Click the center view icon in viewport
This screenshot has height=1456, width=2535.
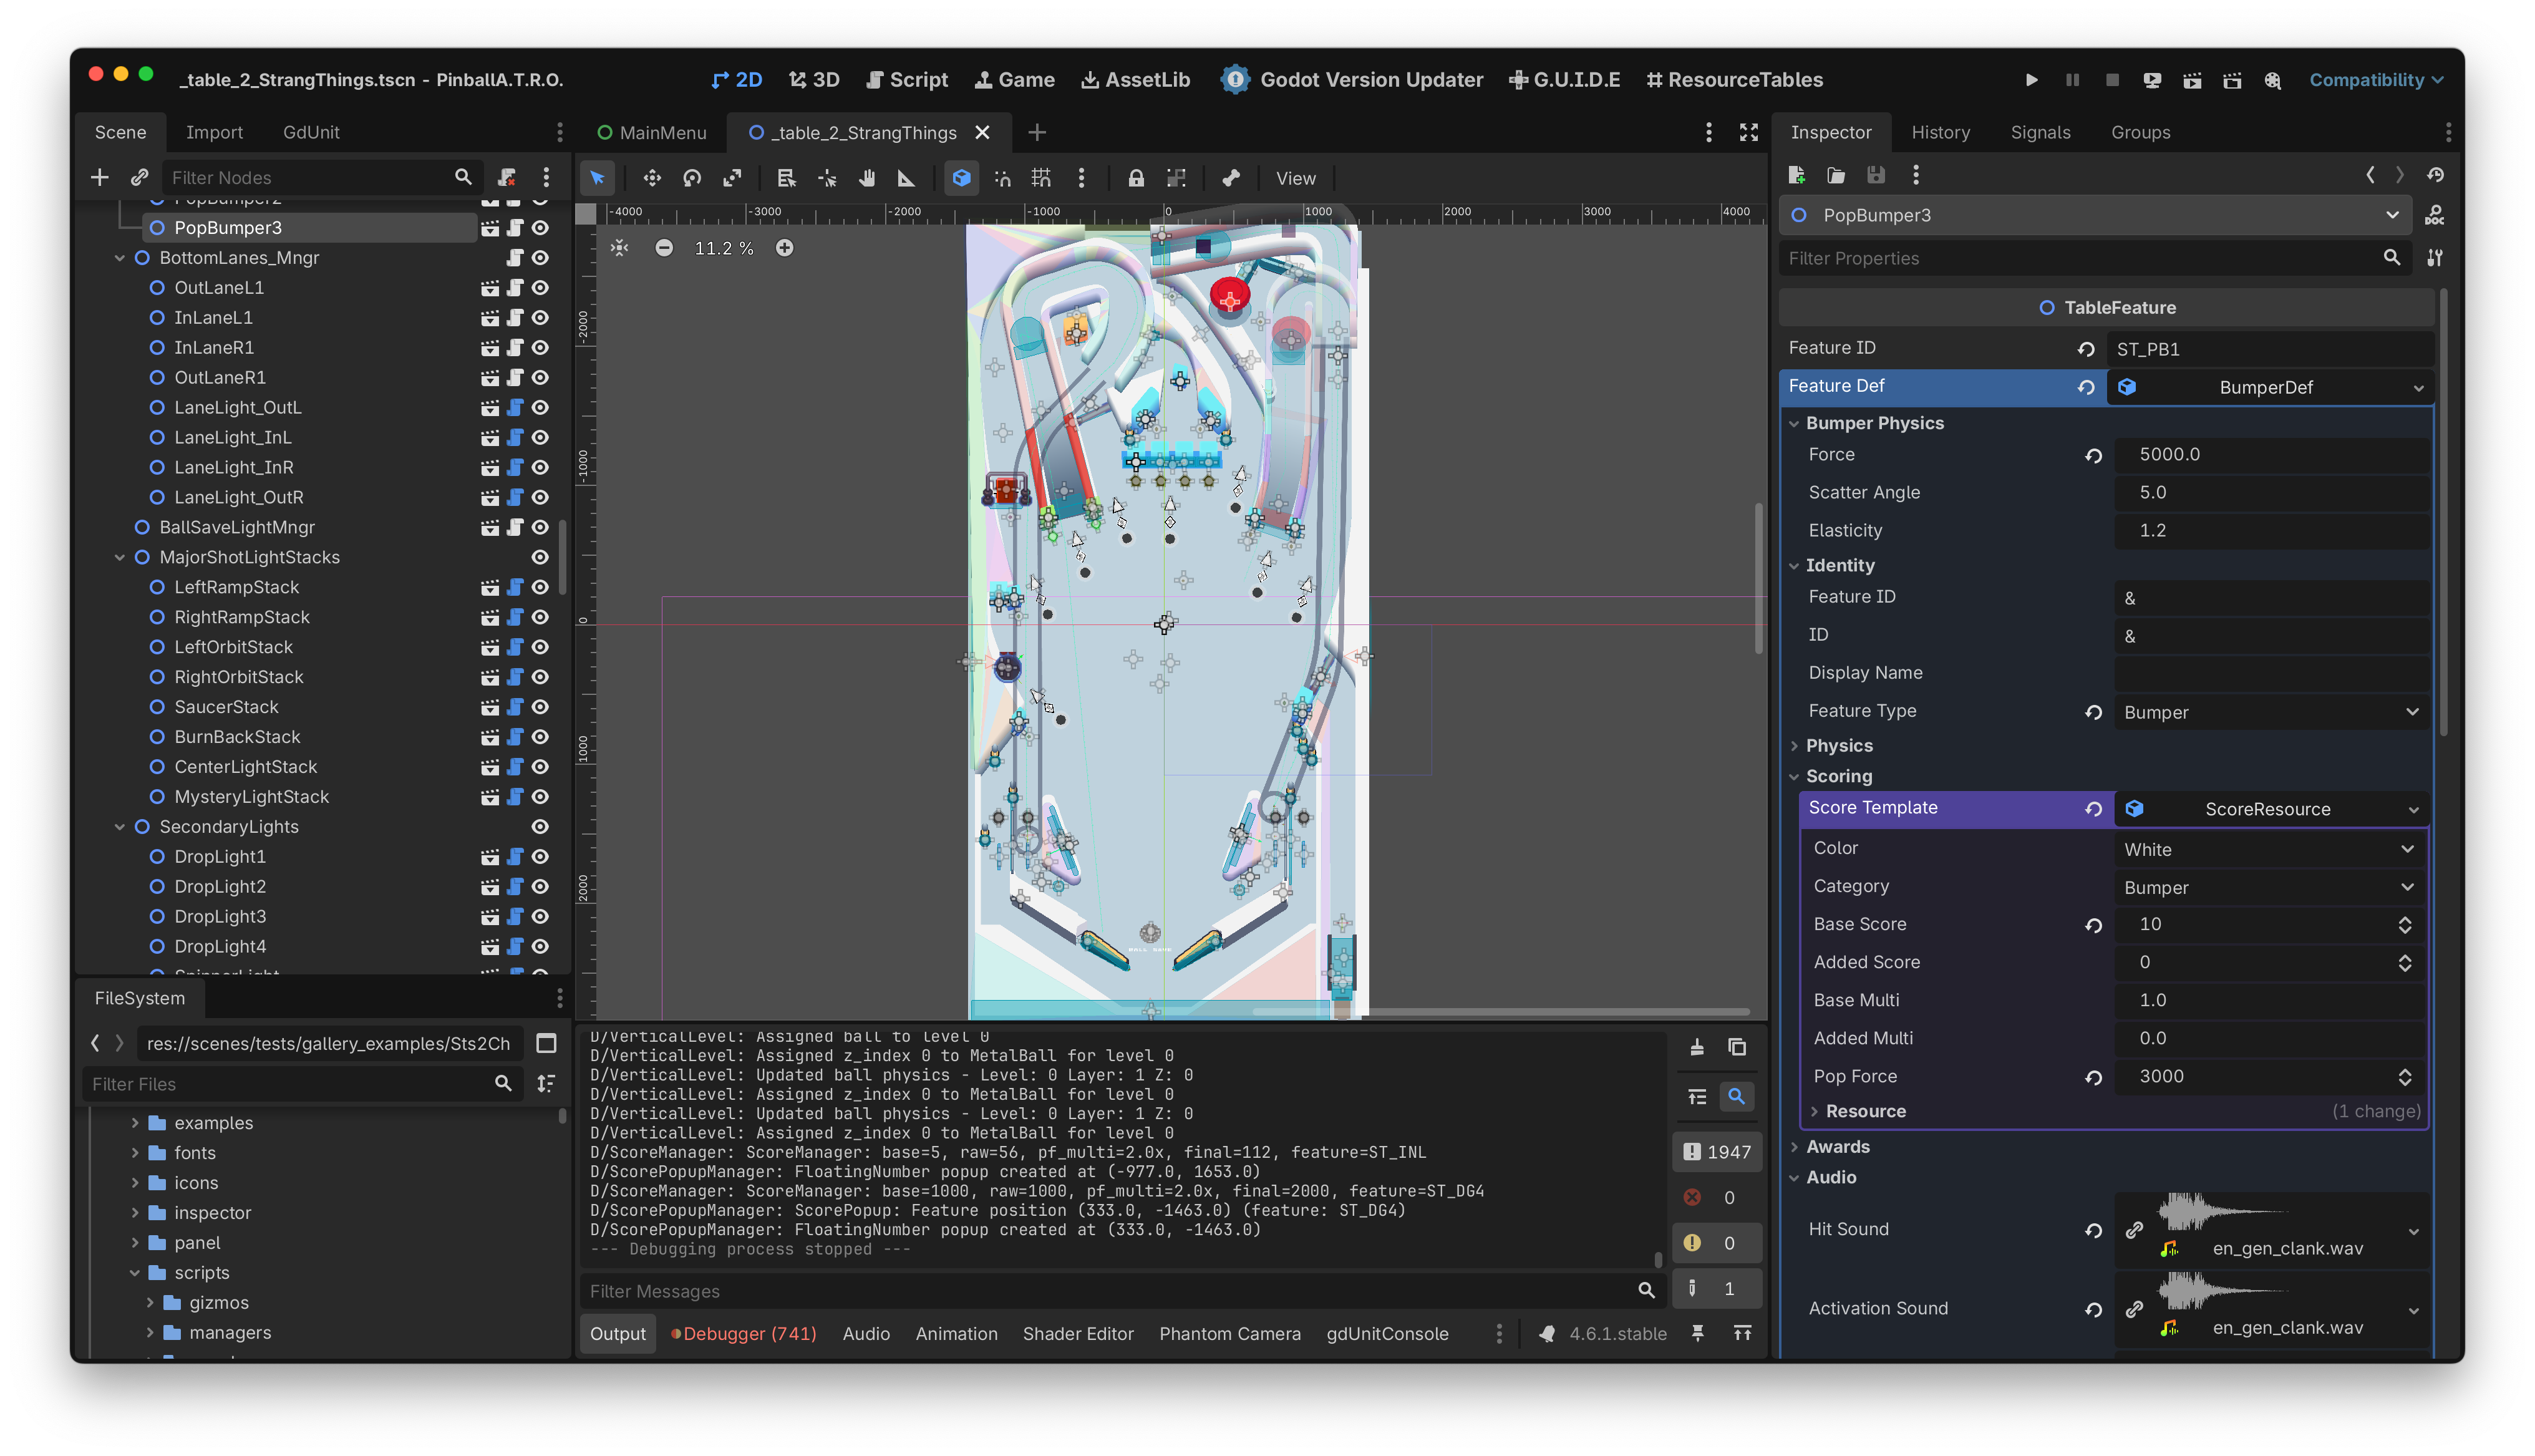620,248
